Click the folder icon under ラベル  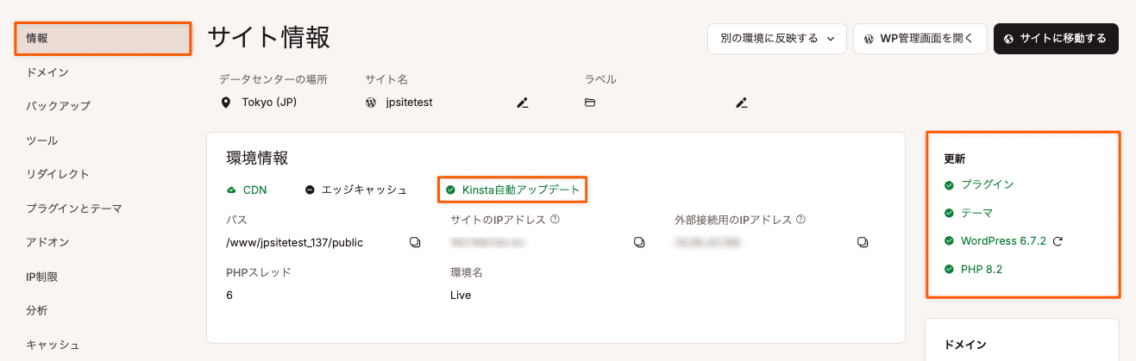click(590, 103)
